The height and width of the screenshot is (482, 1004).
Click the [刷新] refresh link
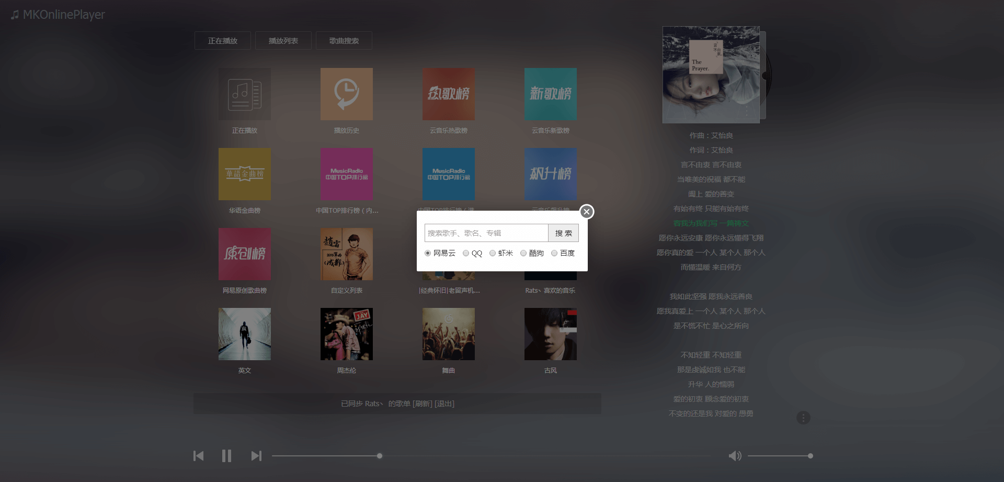pyautogui.click(x=423, y=404)
